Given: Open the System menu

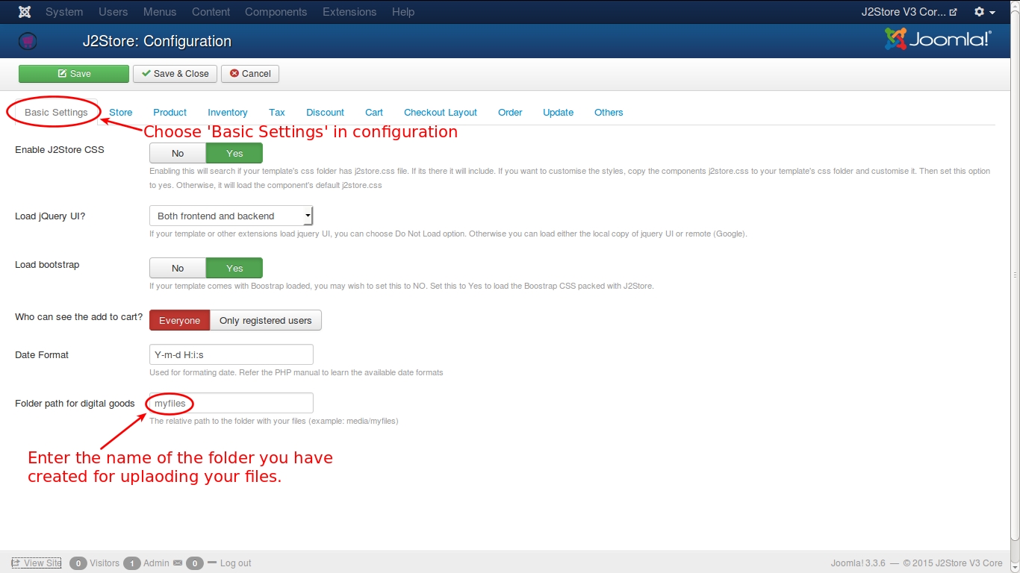Looking at the screenshot, I should (x=64, y=12).
